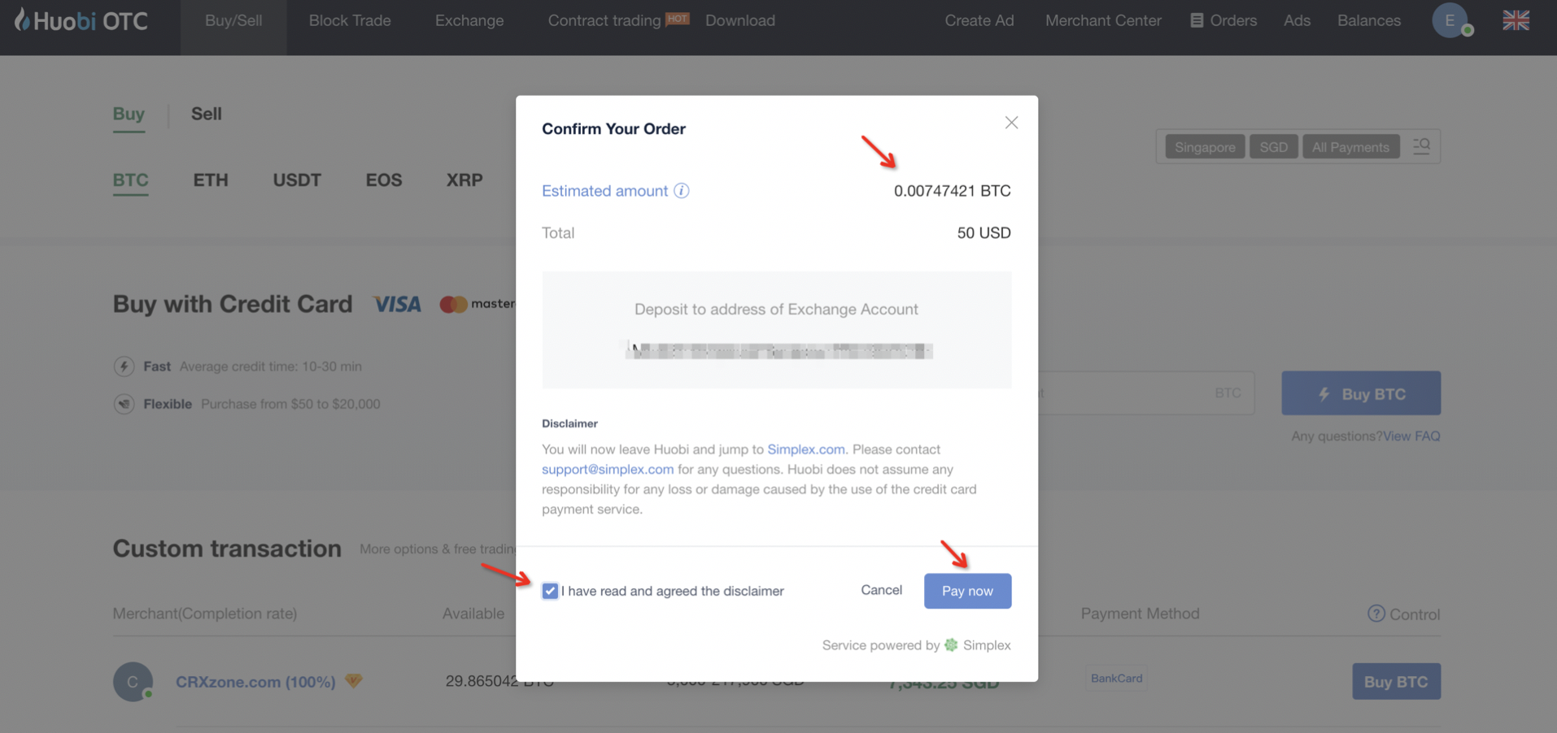Open the SGD currency filter
Image resolution: width=1557 pixels, height=733 pixels.
1273,147
